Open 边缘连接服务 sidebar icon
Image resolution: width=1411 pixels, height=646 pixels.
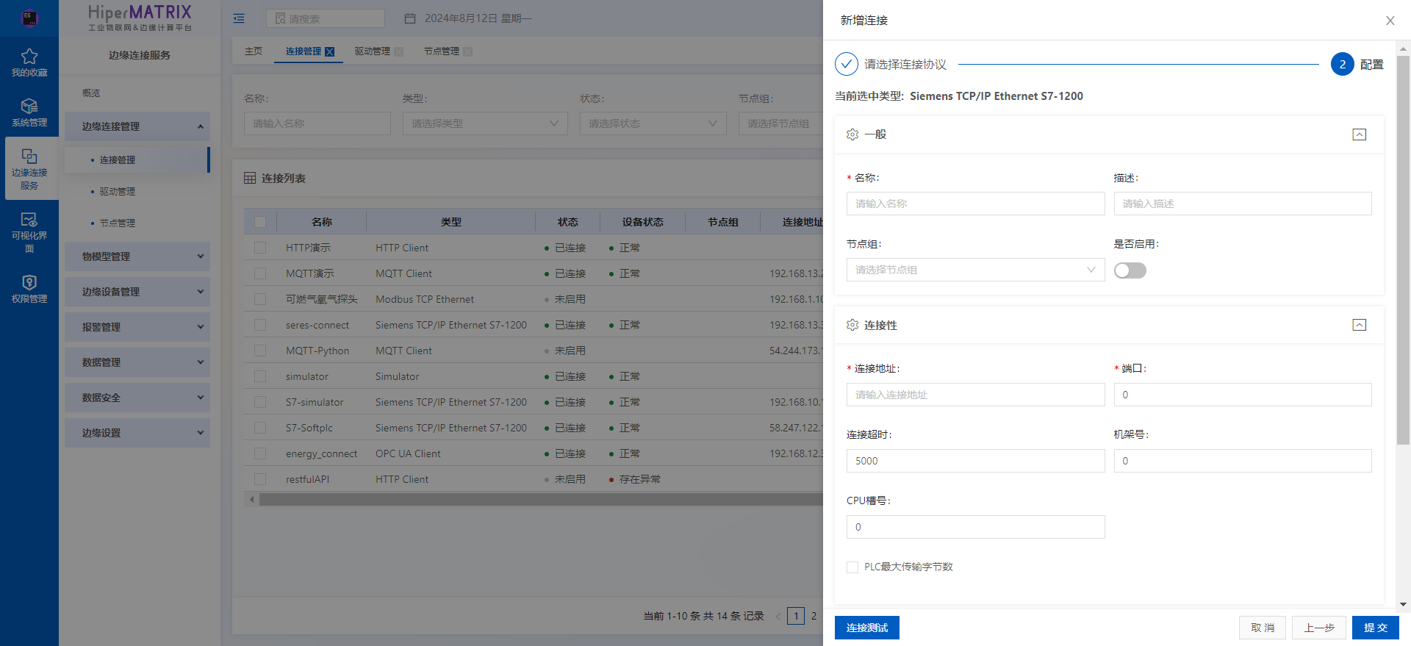pyautogui.click(x=29, y=157)
